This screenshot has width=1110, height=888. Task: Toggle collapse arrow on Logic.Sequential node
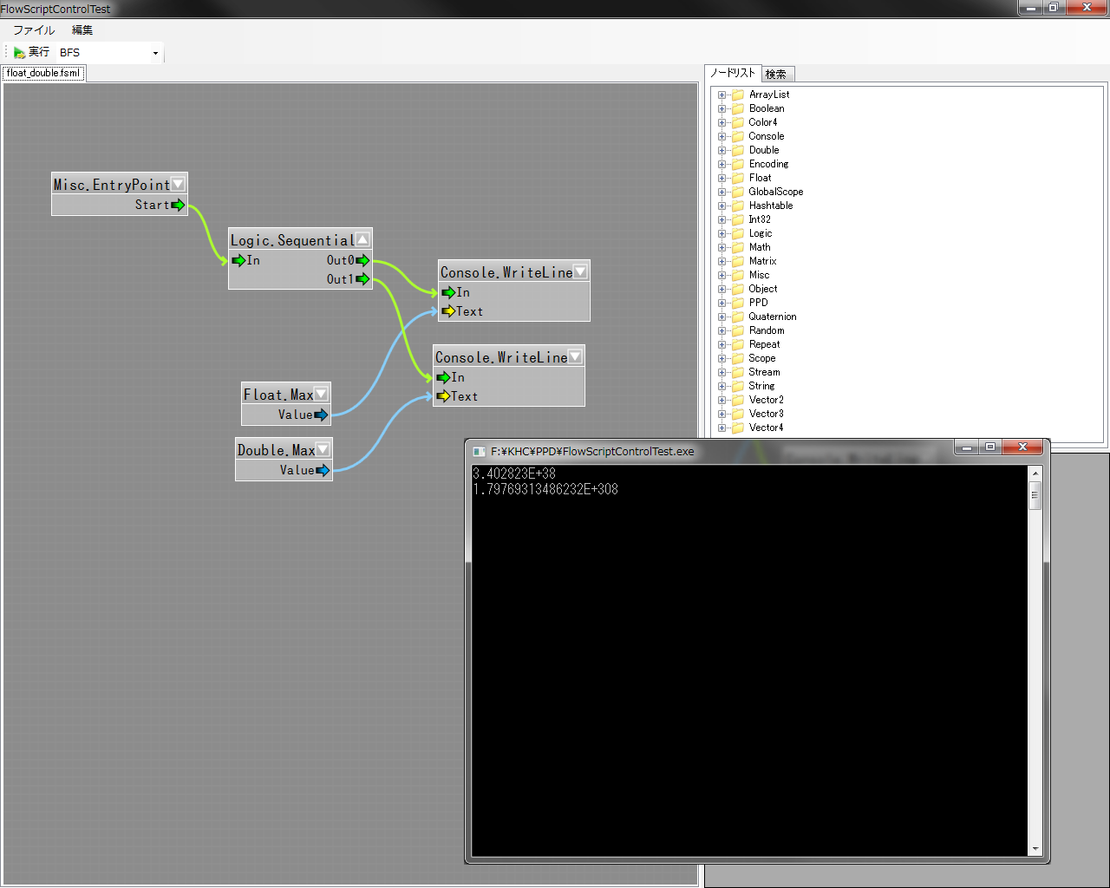(x=362, y=239)
